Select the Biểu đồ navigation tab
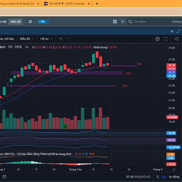The height and width of the screenshot is (182, 182). [15, 22]
